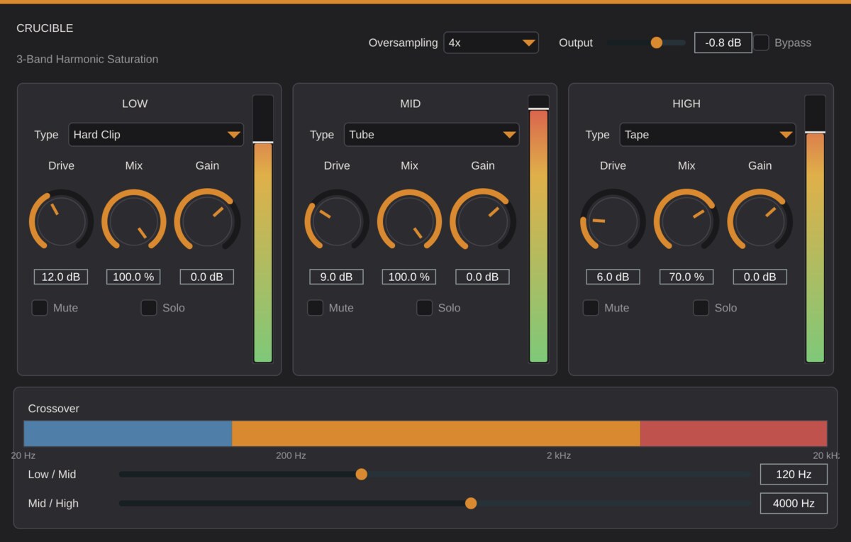Click the orange mid band in crossover display
Image resolution: width=851 pixels, height=542 pixels.
pyautogui.click(x=436, y=433)
